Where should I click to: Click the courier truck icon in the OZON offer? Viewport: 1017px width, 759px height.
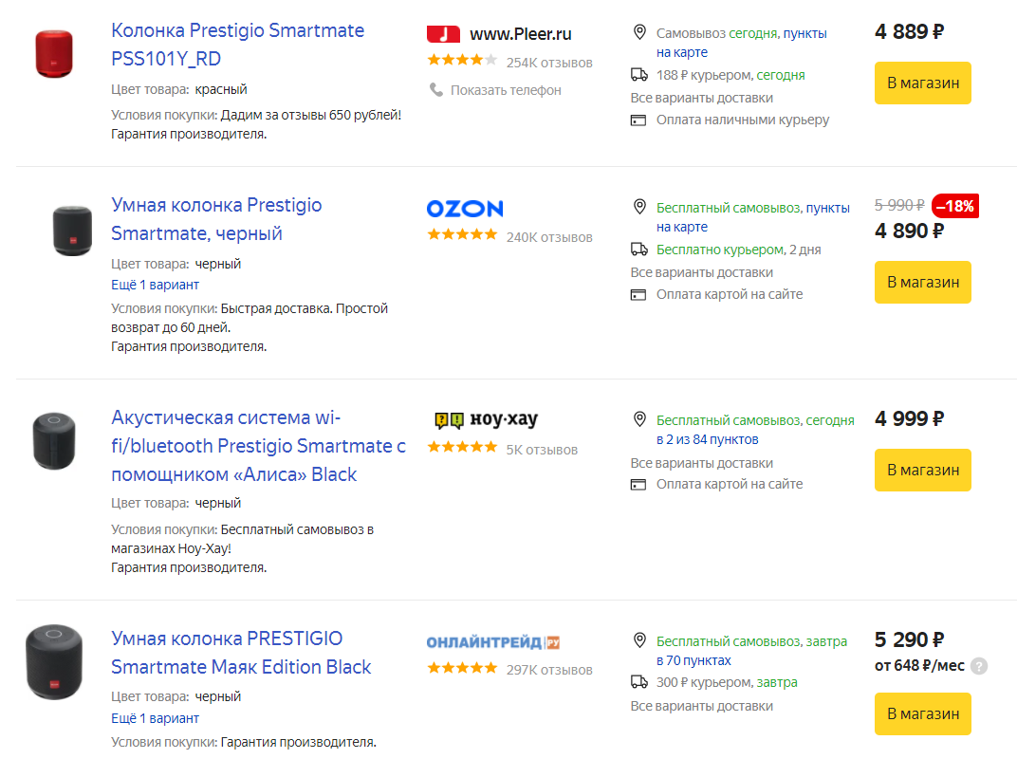(639, 250)
